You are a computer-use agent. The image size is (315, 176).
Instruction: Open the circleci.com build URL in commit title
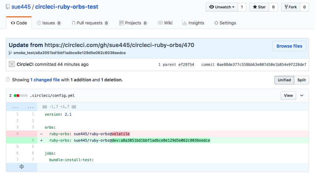click(119, 45)
